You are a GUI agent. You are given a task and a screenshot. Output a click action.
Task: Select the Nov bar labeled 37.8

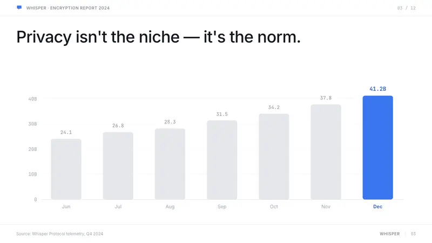(326, 152)
